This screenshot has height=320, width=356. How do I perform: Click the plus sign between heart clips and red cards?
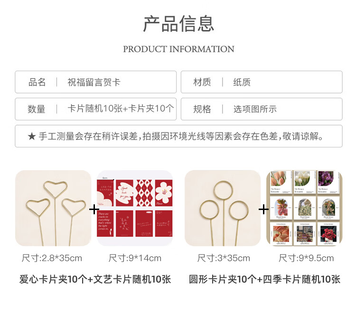click(94, 210)
